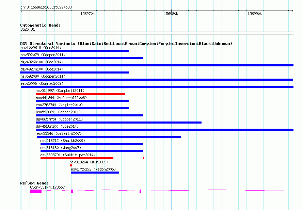Click the dgv8657n54 blue bar
303x210 pixels.
pos(119,123)
